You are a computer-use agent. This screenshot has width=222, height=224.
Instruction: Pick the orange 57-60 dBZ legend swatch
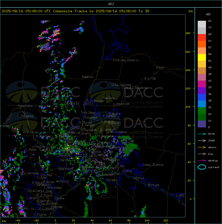202,44
